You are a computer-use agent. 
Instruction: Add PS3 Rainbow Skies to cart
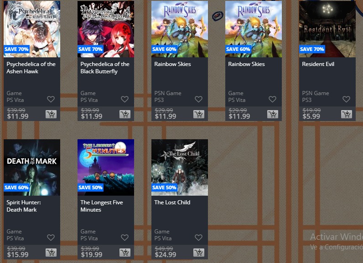(x=199, y=114)
